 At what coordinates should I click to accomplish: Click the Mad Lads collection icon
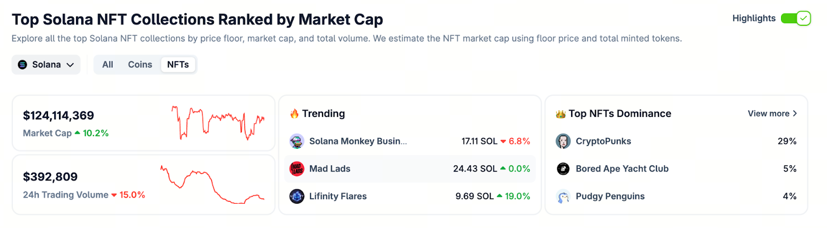click(x=297, y=169)
